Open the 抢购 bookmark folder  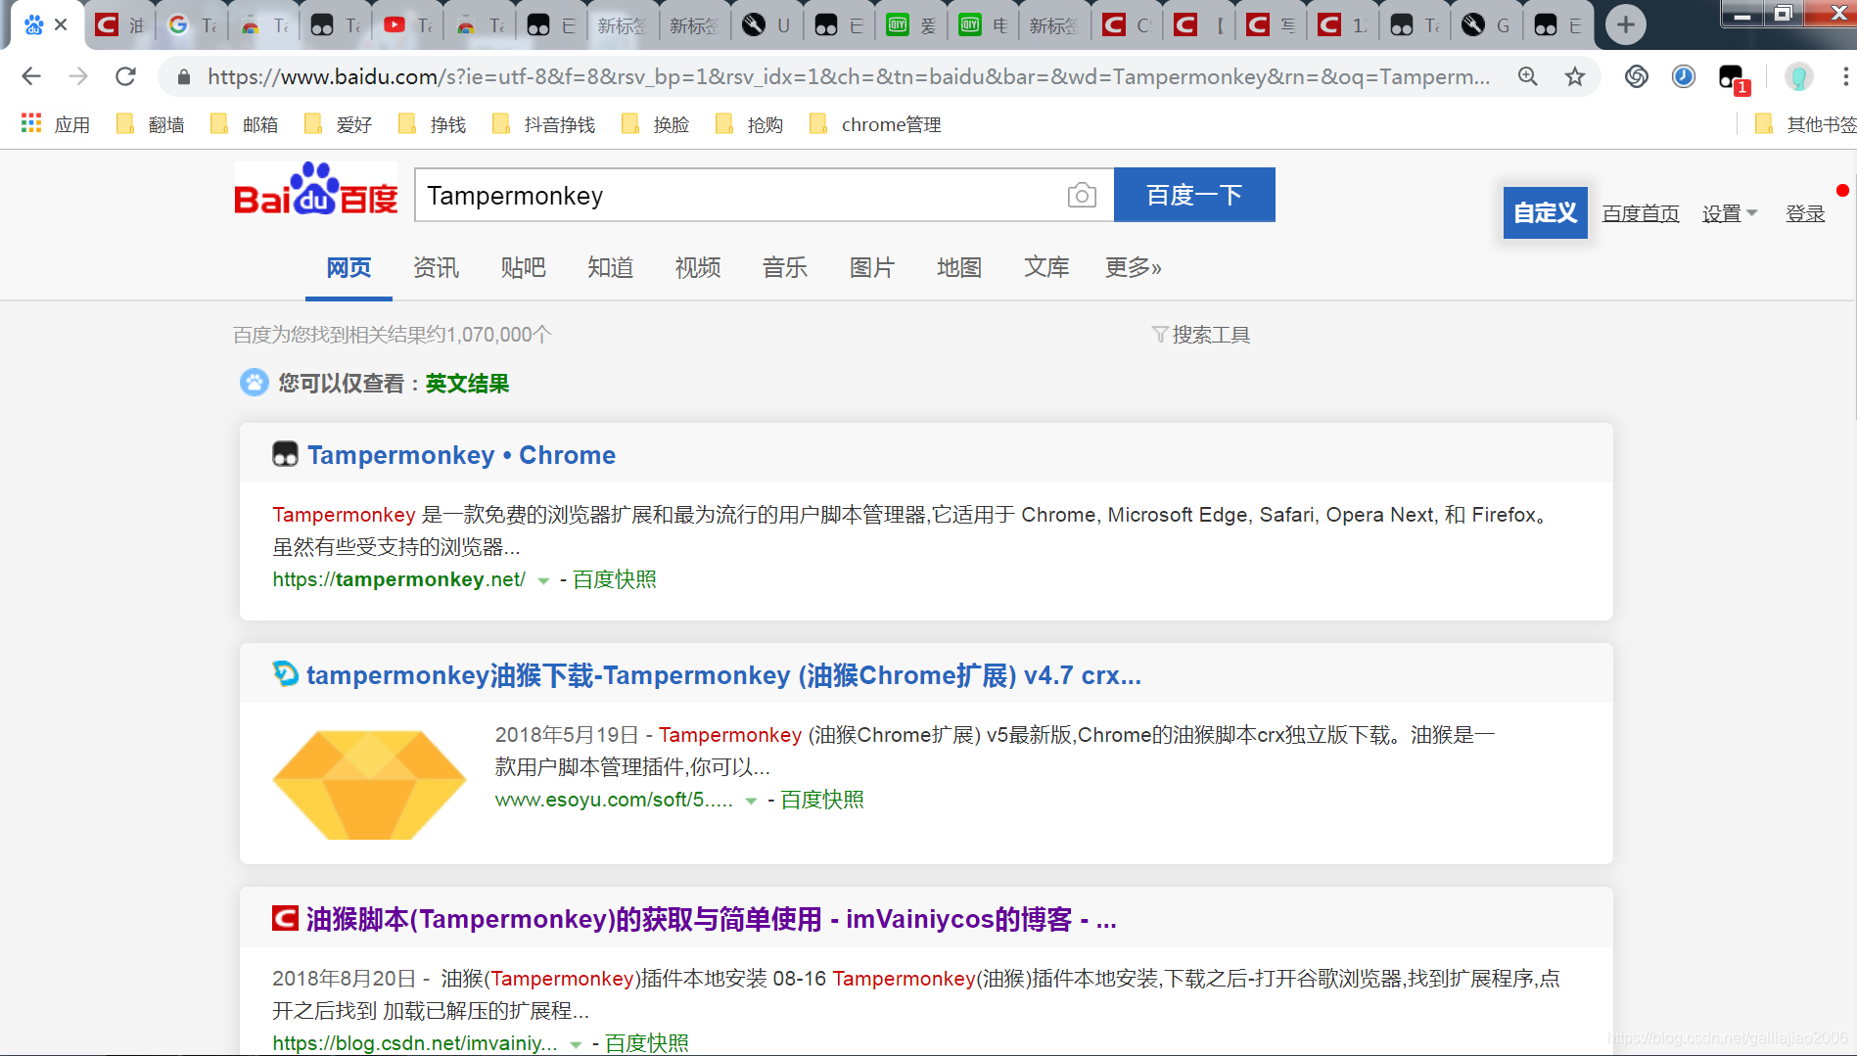tap(750, 124)
